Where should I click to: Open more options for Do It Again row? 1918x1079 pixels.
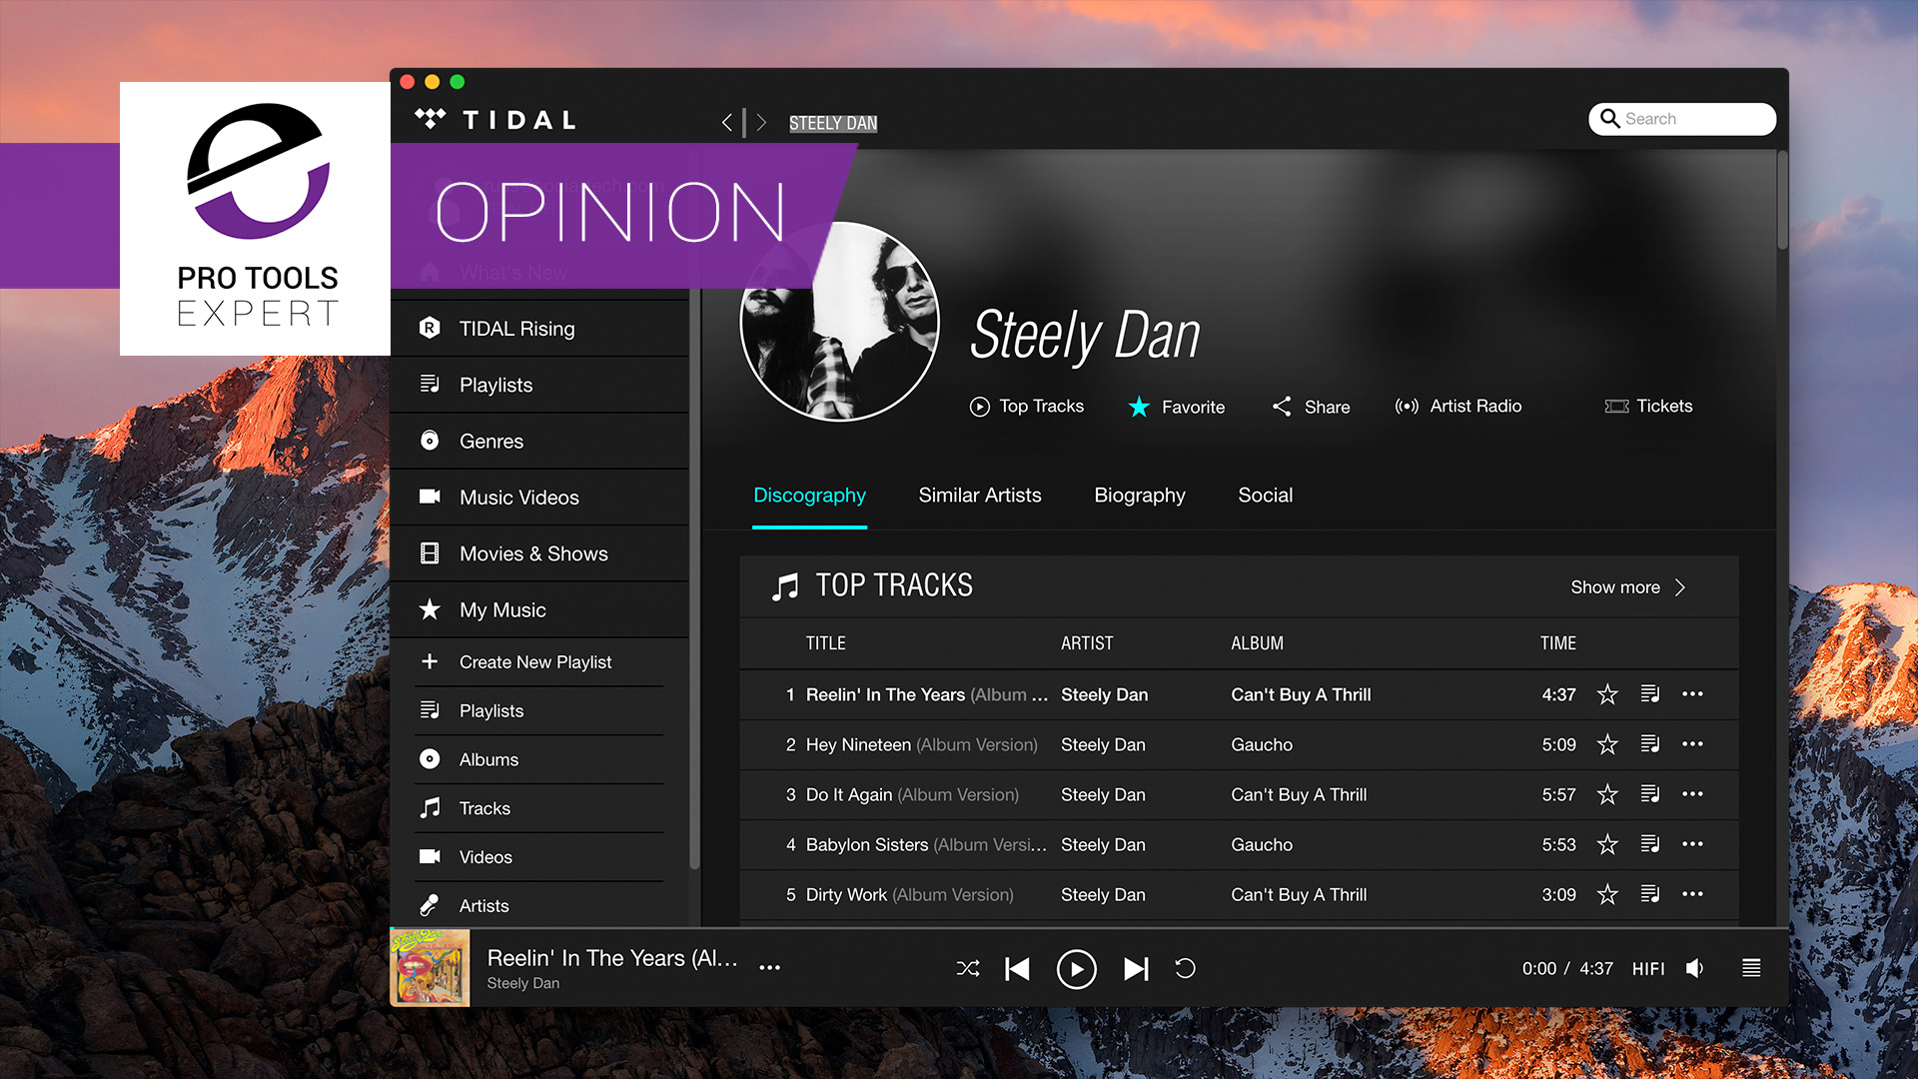[x=1692, y=793]
